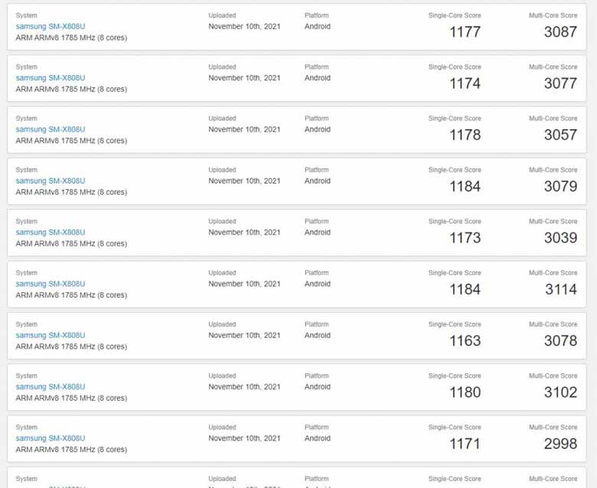597x488 pixels.
Task: Open samsung SM-X808U link in the 3079 multi-core result
Action: click(x=51, y=181)
